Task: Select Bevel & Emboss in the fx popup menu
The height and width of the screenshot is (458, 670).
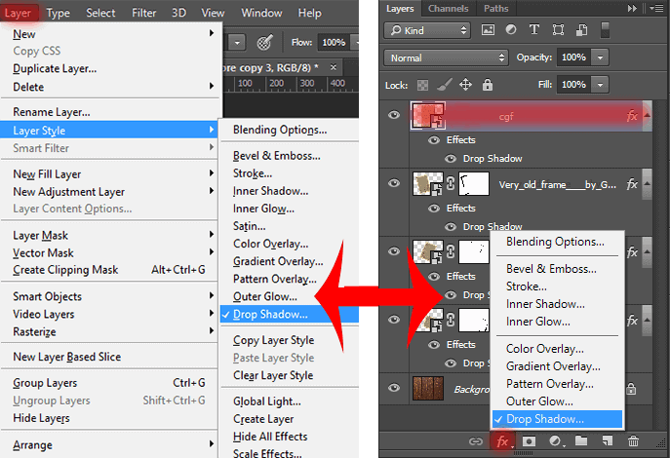Action: coord(551,269)
